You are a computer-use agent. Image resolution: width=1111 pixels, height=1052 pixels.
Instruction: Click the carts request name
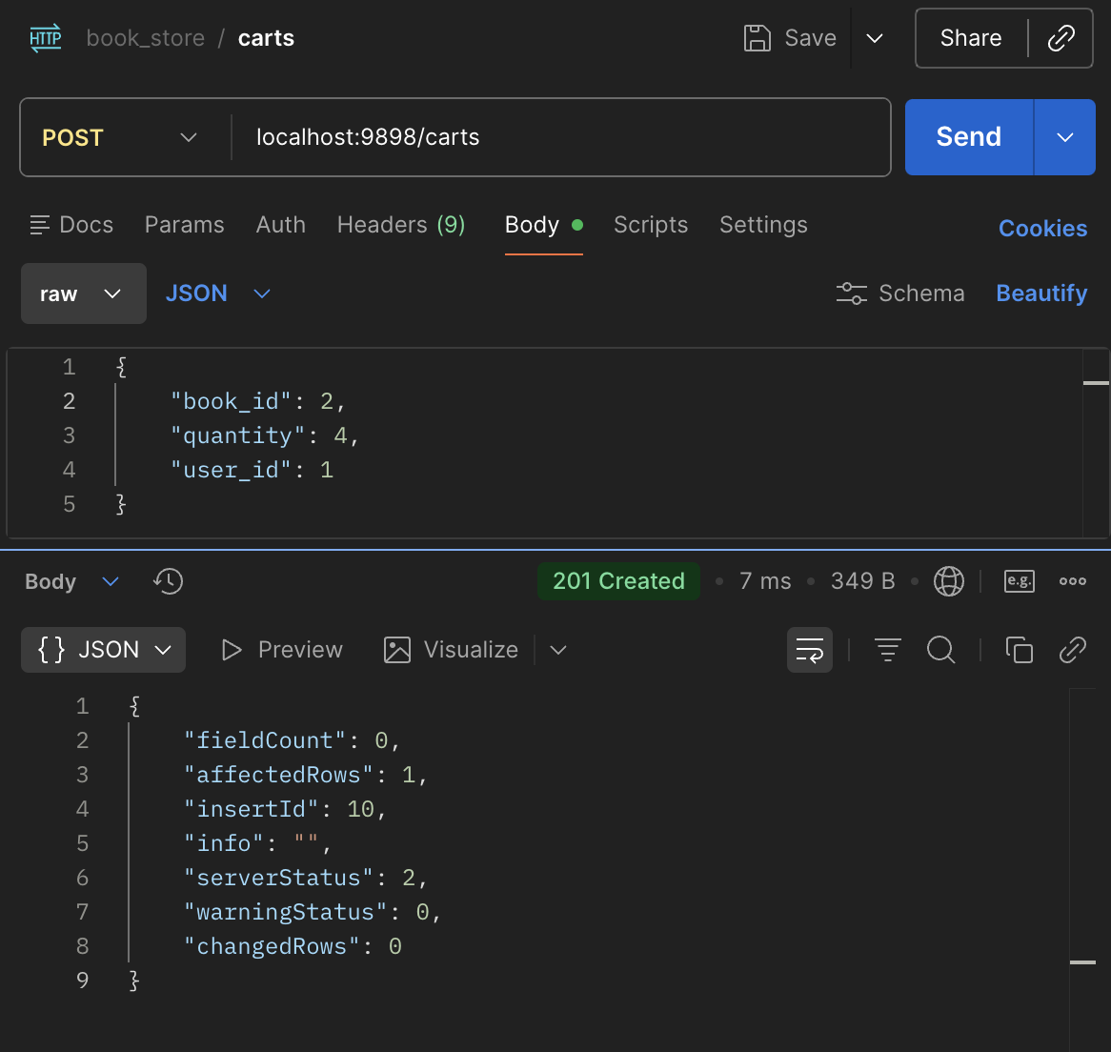266,38
